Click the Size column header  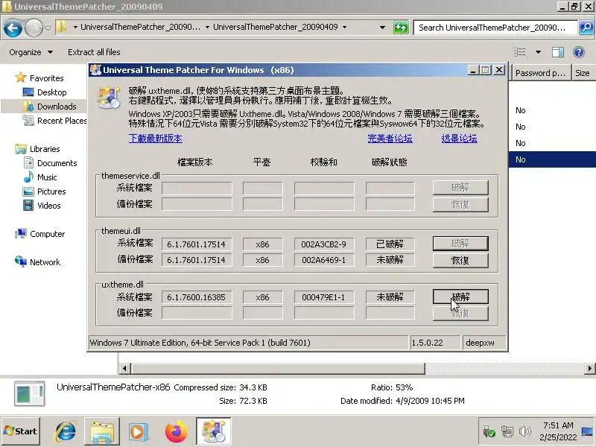click(583, 73)
